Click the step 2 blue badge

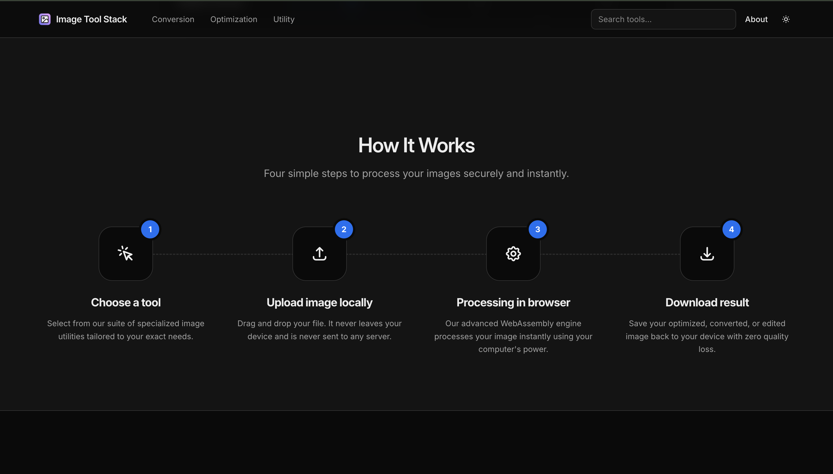tap(344, 229)
